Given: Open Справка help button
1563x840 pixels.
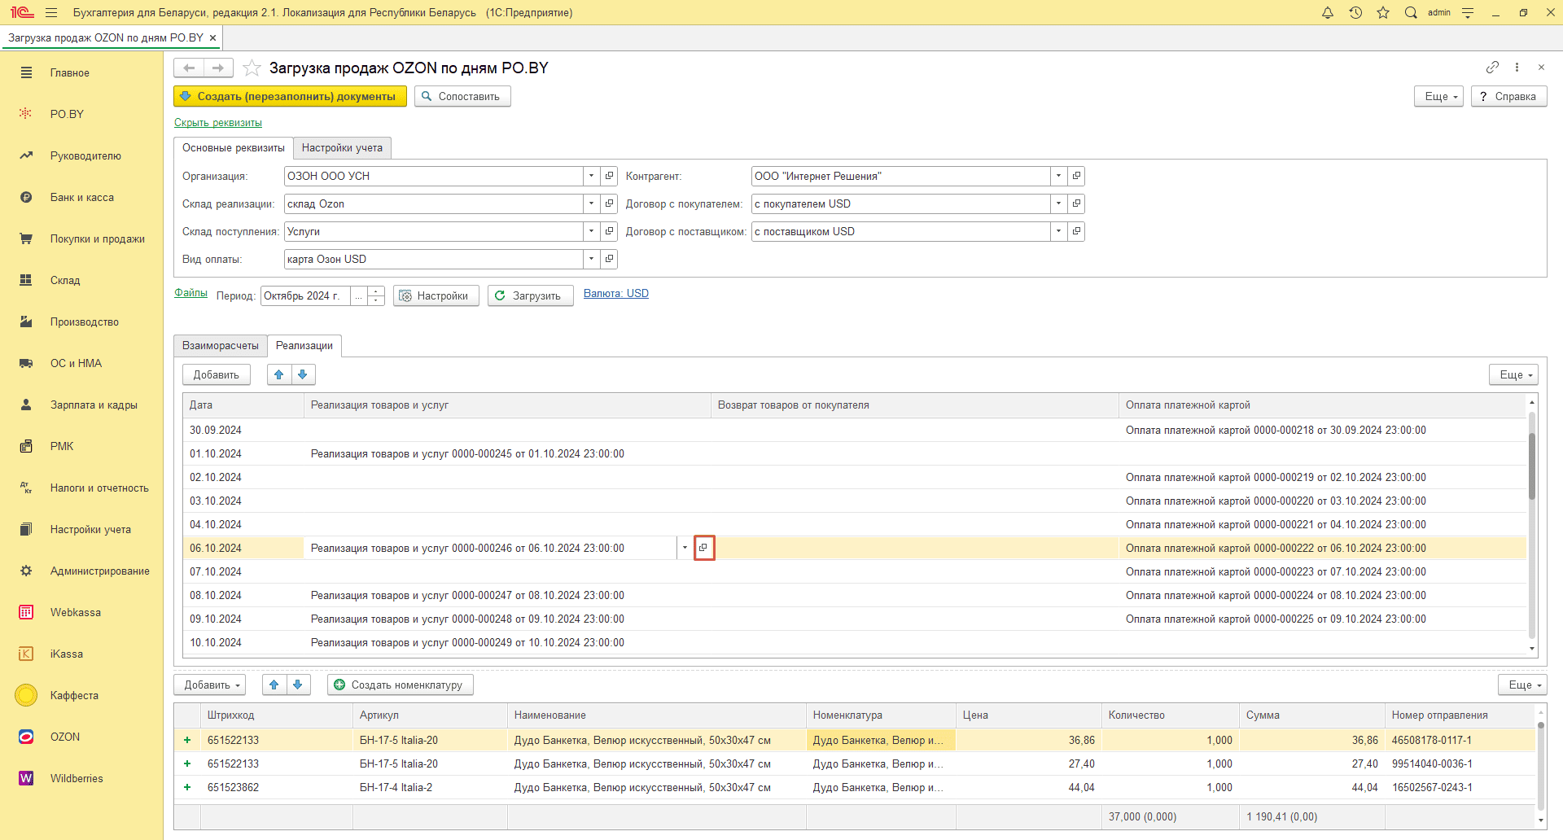Looking at the screenshot, I should [x=1508, y=96].
